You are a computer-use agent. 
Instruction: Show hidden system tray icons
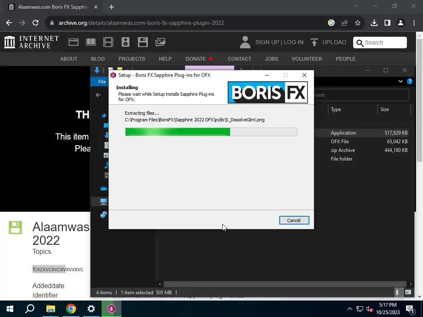[x=349, y=309]
